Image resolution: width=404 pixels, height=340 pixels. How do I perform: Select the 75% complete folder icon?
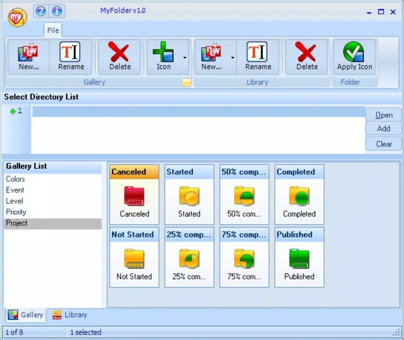[x=244, y=259]
